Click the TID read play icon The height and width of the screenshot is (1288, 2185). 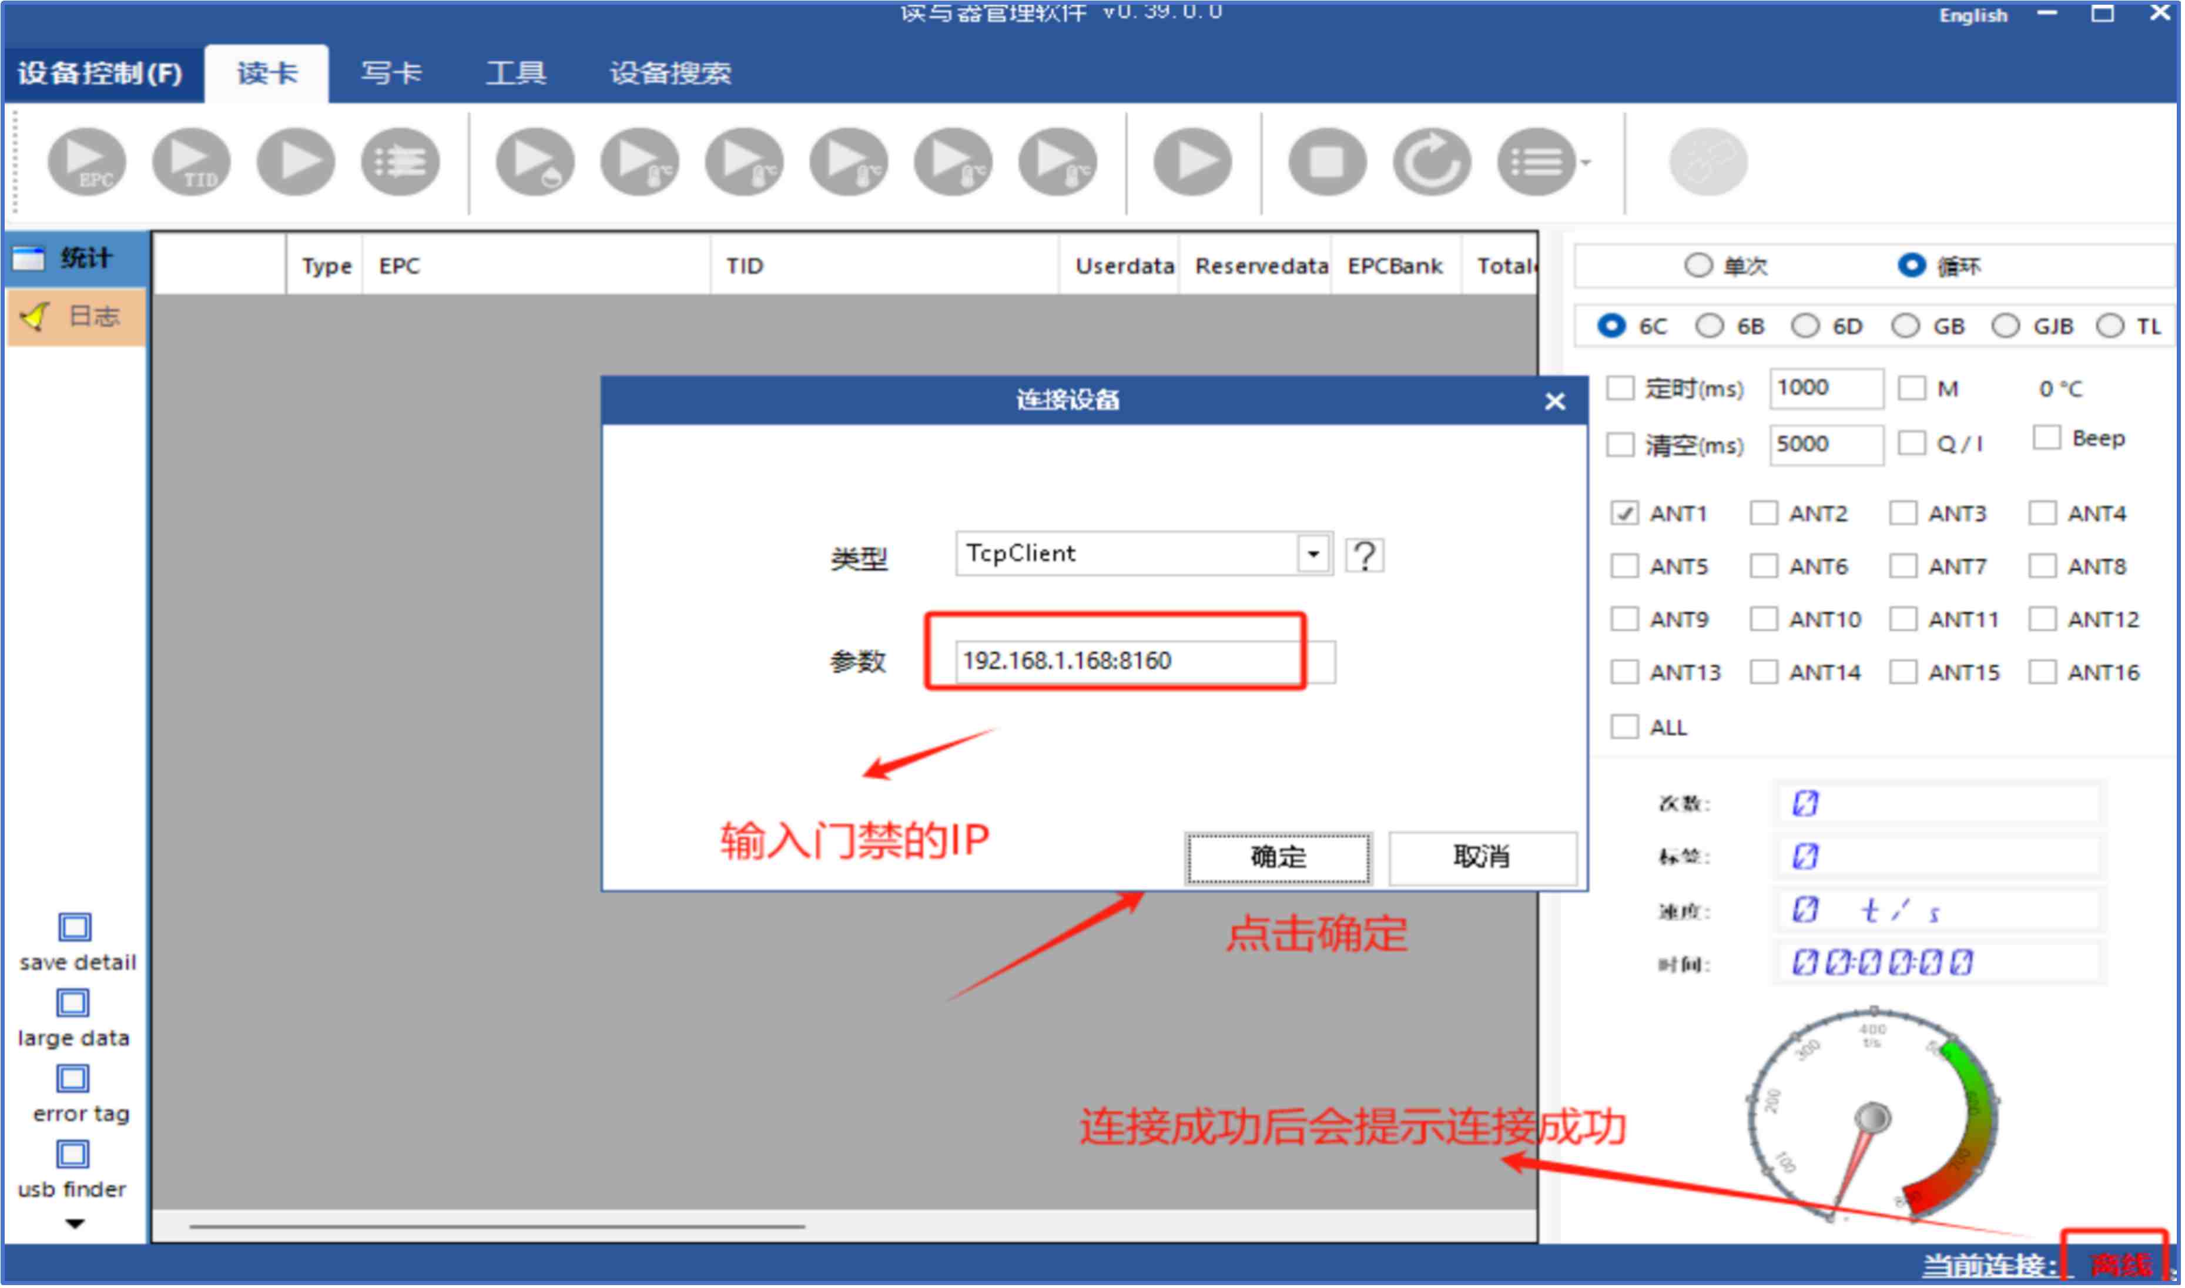click(191, 162)
